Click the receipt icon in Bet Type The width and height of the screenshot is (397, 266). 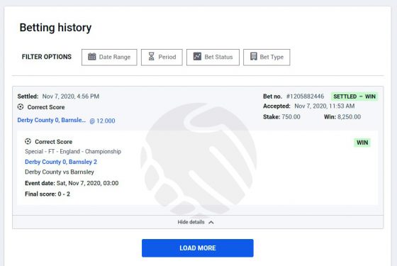point(254,56)
